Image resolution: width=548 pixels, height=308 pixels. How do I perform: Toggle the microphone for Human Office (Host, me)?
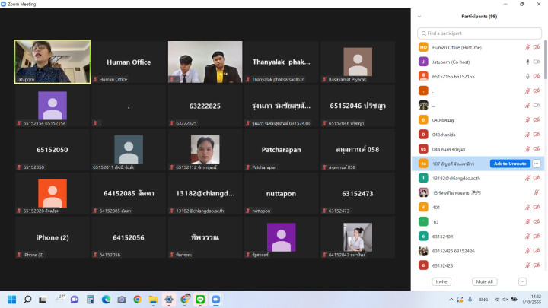click(x=527, y=47)
